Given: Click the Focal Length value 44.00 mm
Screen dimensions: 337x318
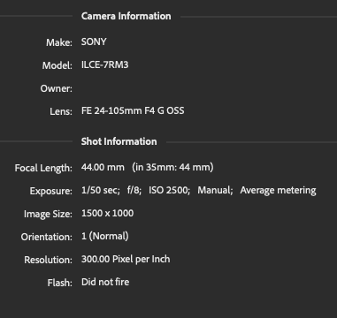Looking at the screenshot, I should coord(103,167).
